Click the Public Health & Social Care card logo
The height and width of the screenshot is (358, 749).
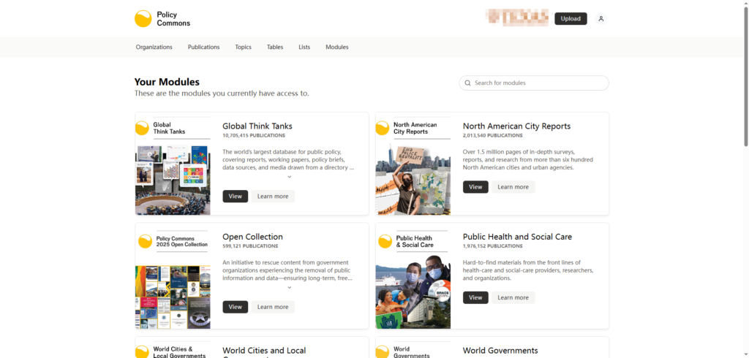click(383, 241)
